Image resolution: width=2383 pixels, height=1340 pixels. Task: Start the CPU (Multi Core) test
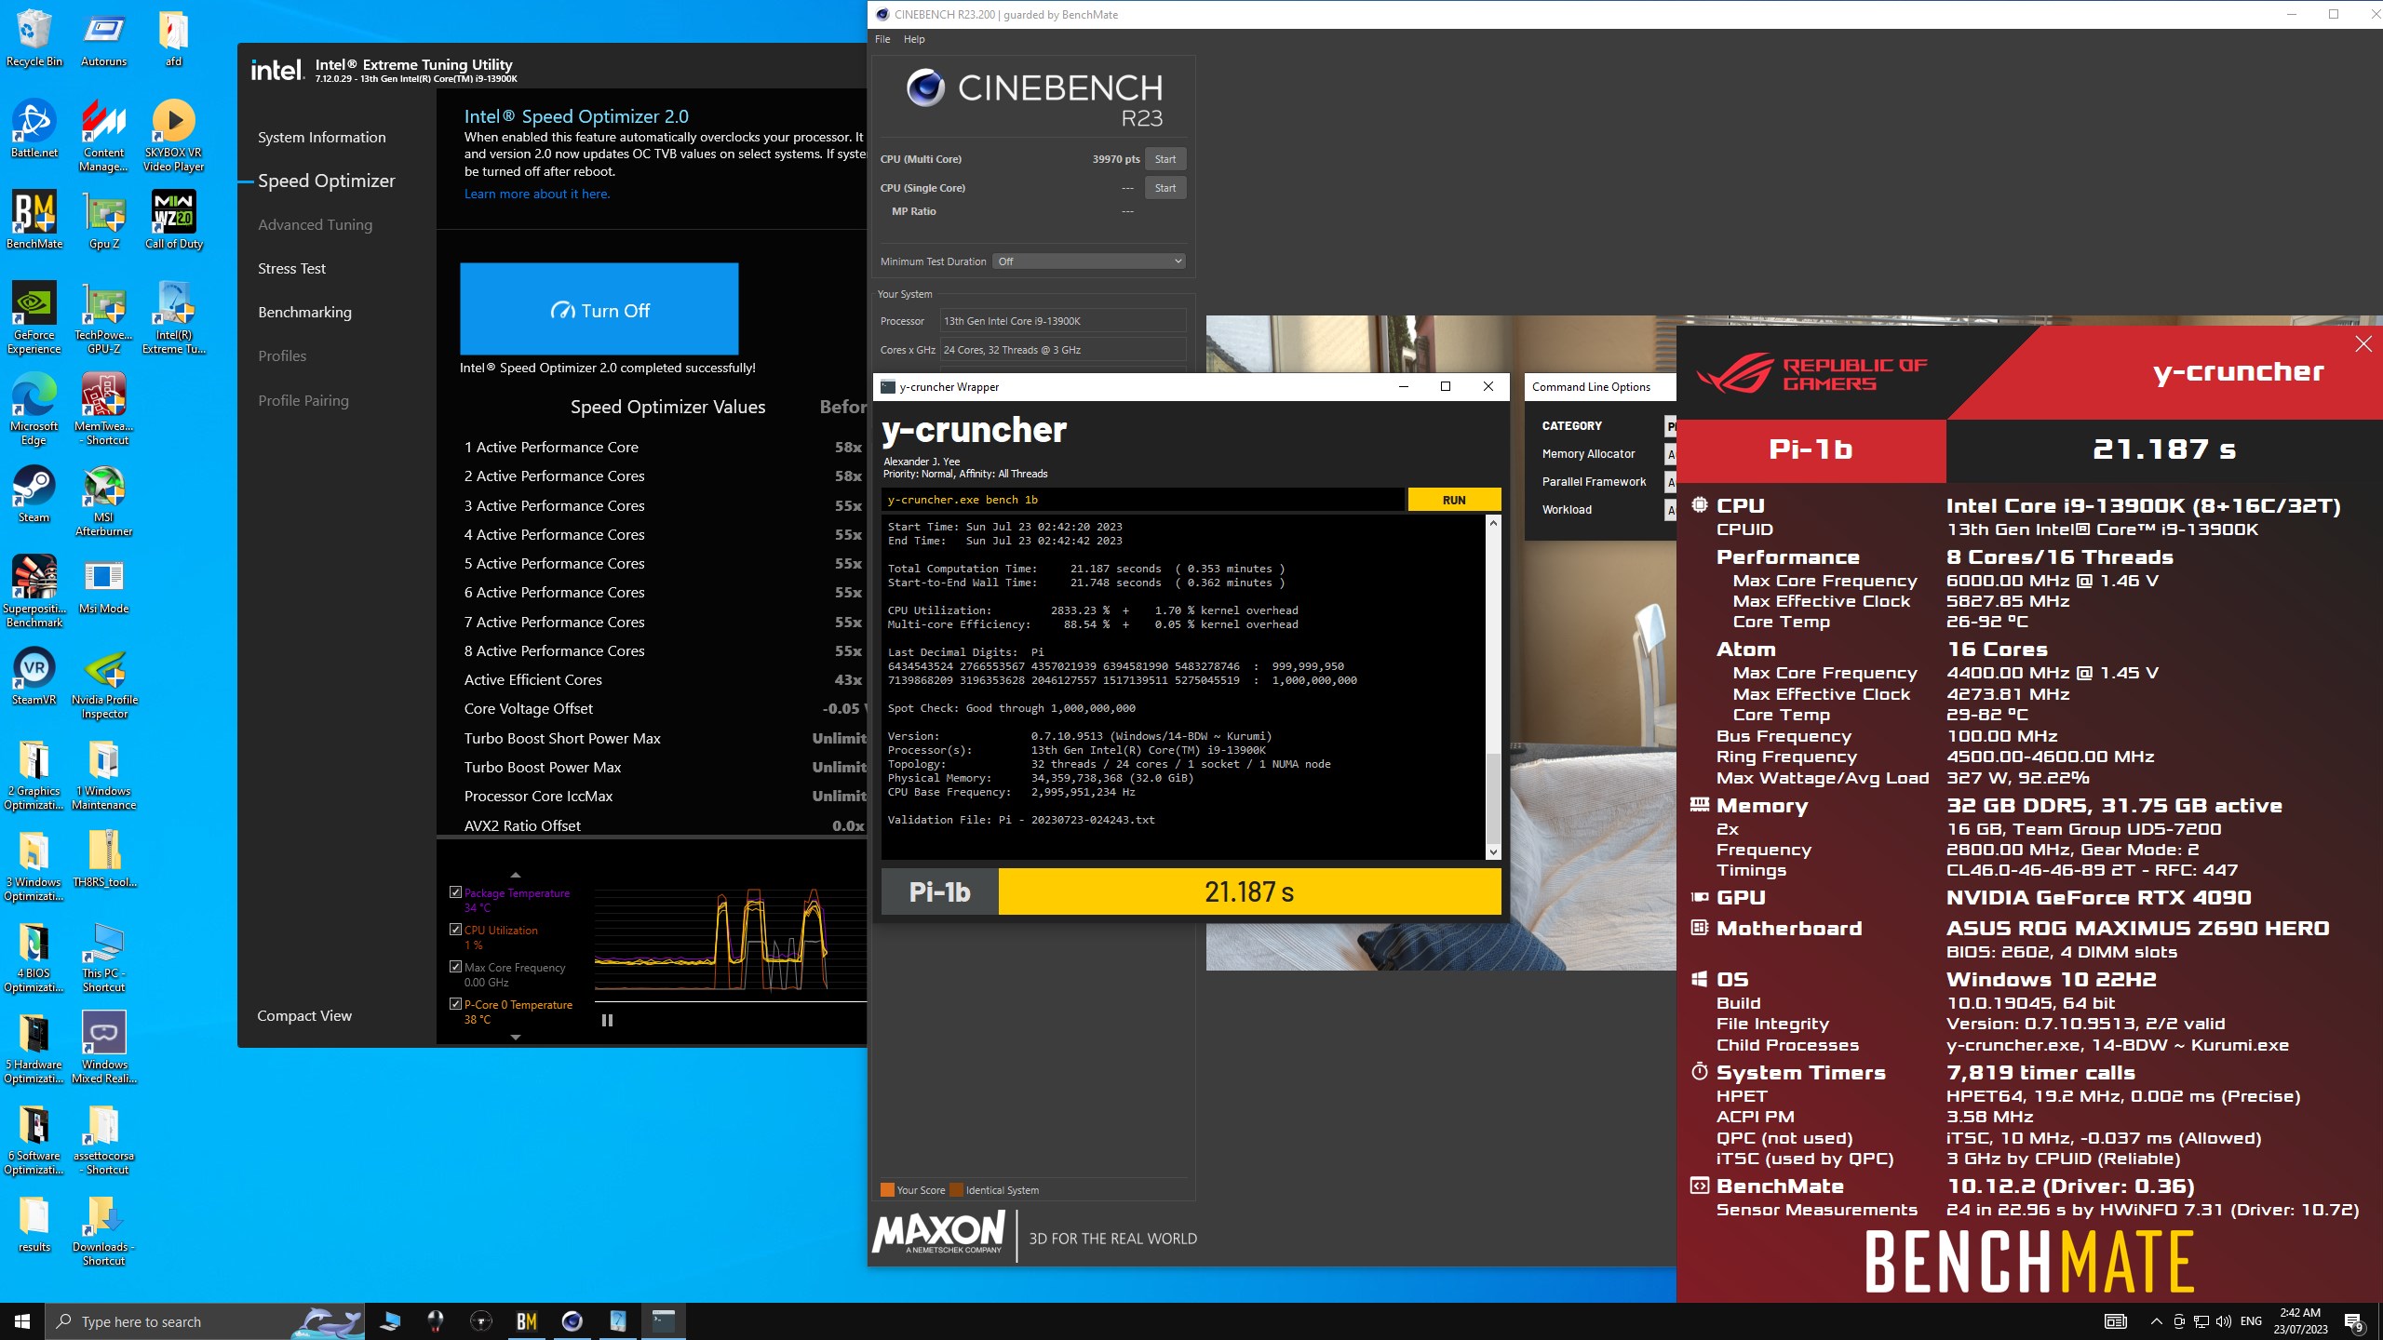click(1165, 159)
